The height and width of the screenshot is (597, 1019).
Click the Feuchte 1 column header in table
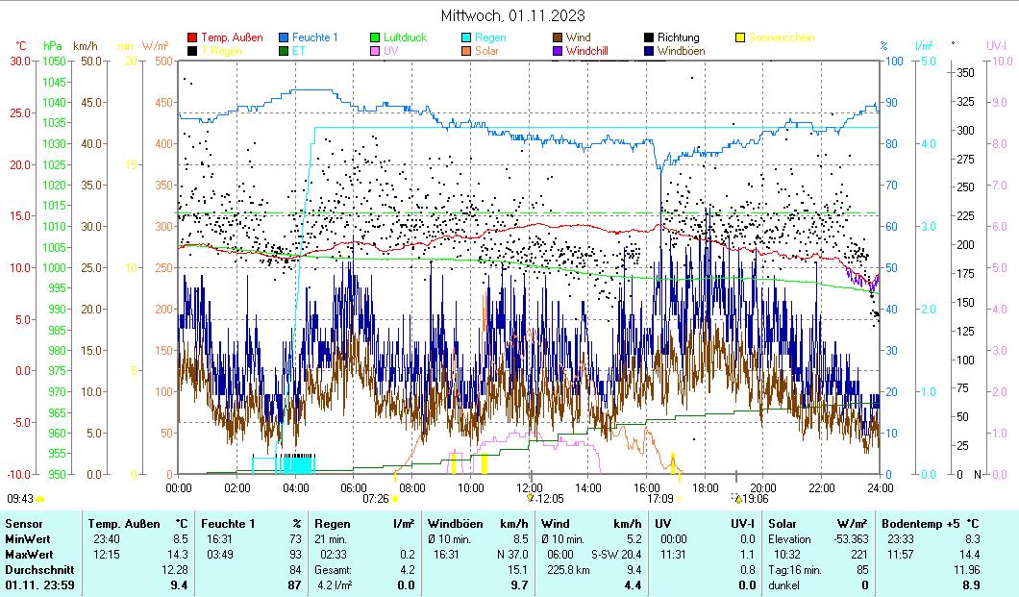coord(228,524)
